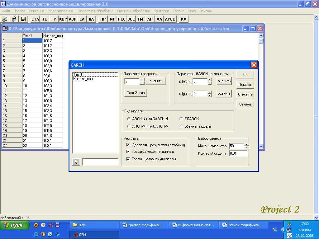Open the ВСС toolbar tool
The image size is (319, 239).
[x=131, y=19]
